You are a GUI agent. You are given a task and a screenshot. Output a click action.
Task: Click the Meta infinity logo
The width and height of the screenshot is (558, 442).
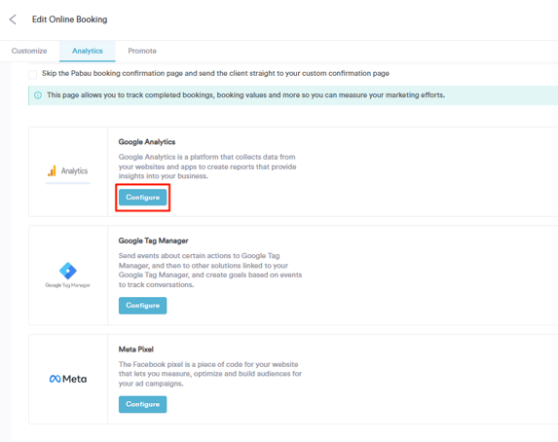pos(55,379)
